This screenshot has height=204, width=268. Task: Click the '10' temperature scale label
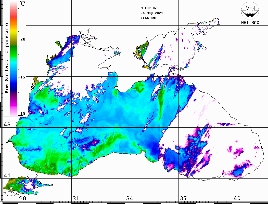point(22,114)
